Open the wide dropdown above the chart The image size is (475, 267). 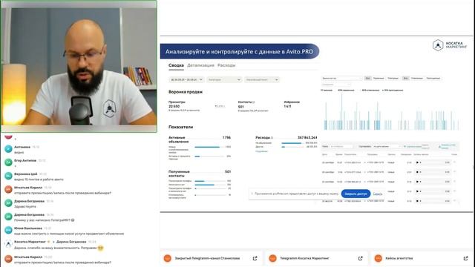pyautogui.click(x=341, y=79)
